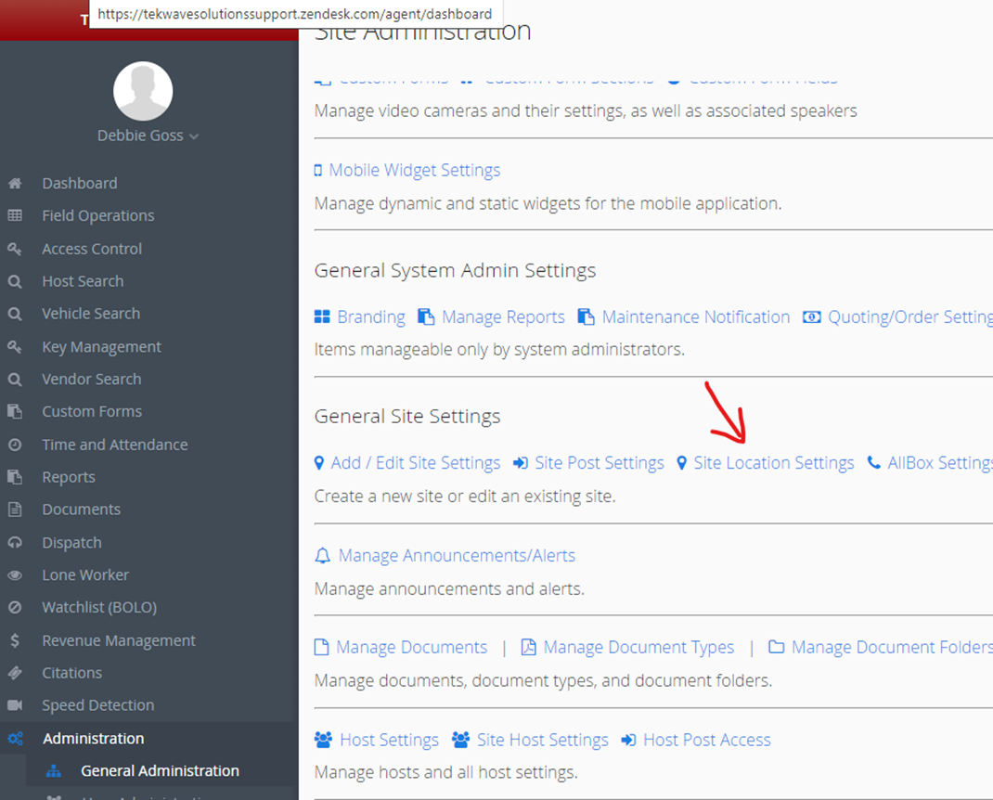Image resolution: width=993 pixels, height=800 pixels.
Task: Click the bell icon for Announcements/Alerts
Action: click(322, 554)
